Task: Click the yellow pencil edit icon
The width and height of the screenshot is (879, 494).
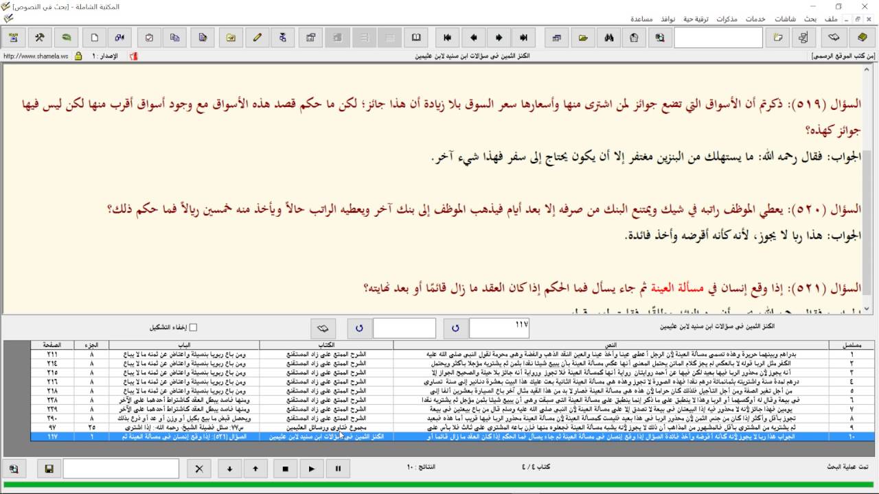Action: (x=257, y=38)
